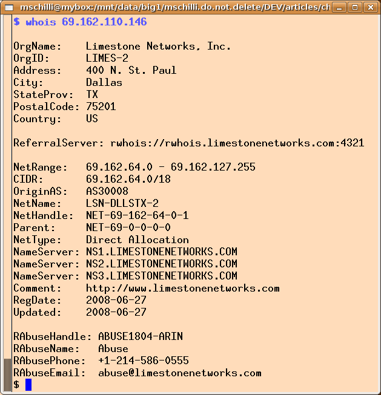Click the rwhois ReferralServer URL
The height and width of the screenshot is (395, 381).
tap(237, 143)
